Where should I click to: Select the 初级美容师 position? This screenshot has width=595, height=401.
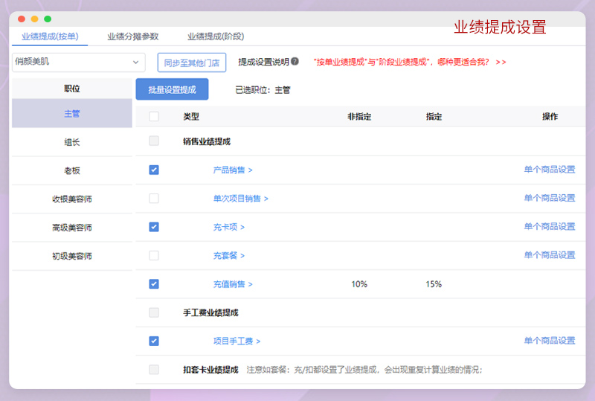[x=72, y=256]
